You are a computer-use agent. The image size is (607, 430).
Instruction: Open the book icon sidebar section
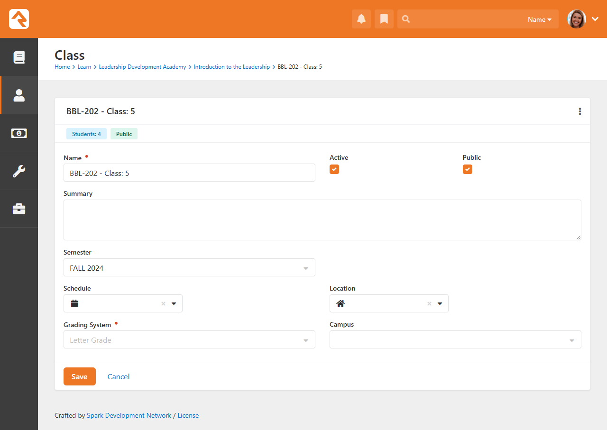coord(19,57)
